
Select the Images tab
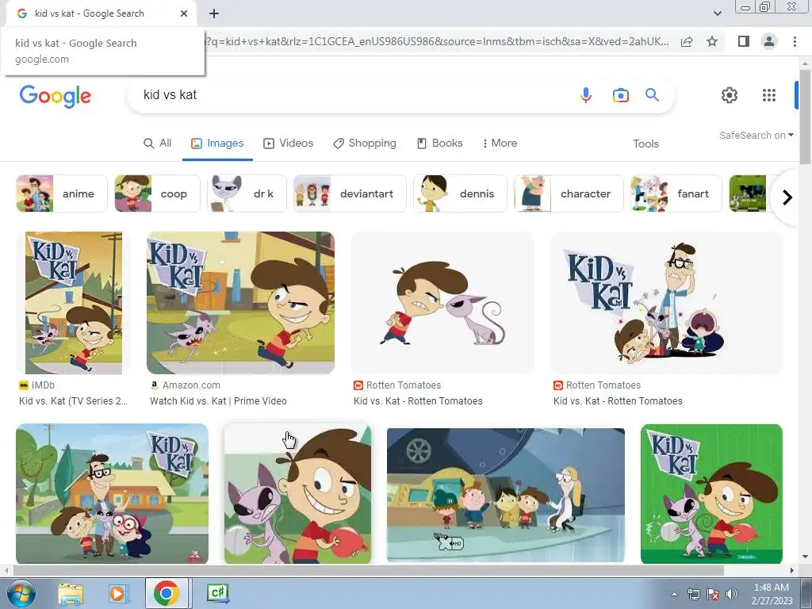point(217,144)
